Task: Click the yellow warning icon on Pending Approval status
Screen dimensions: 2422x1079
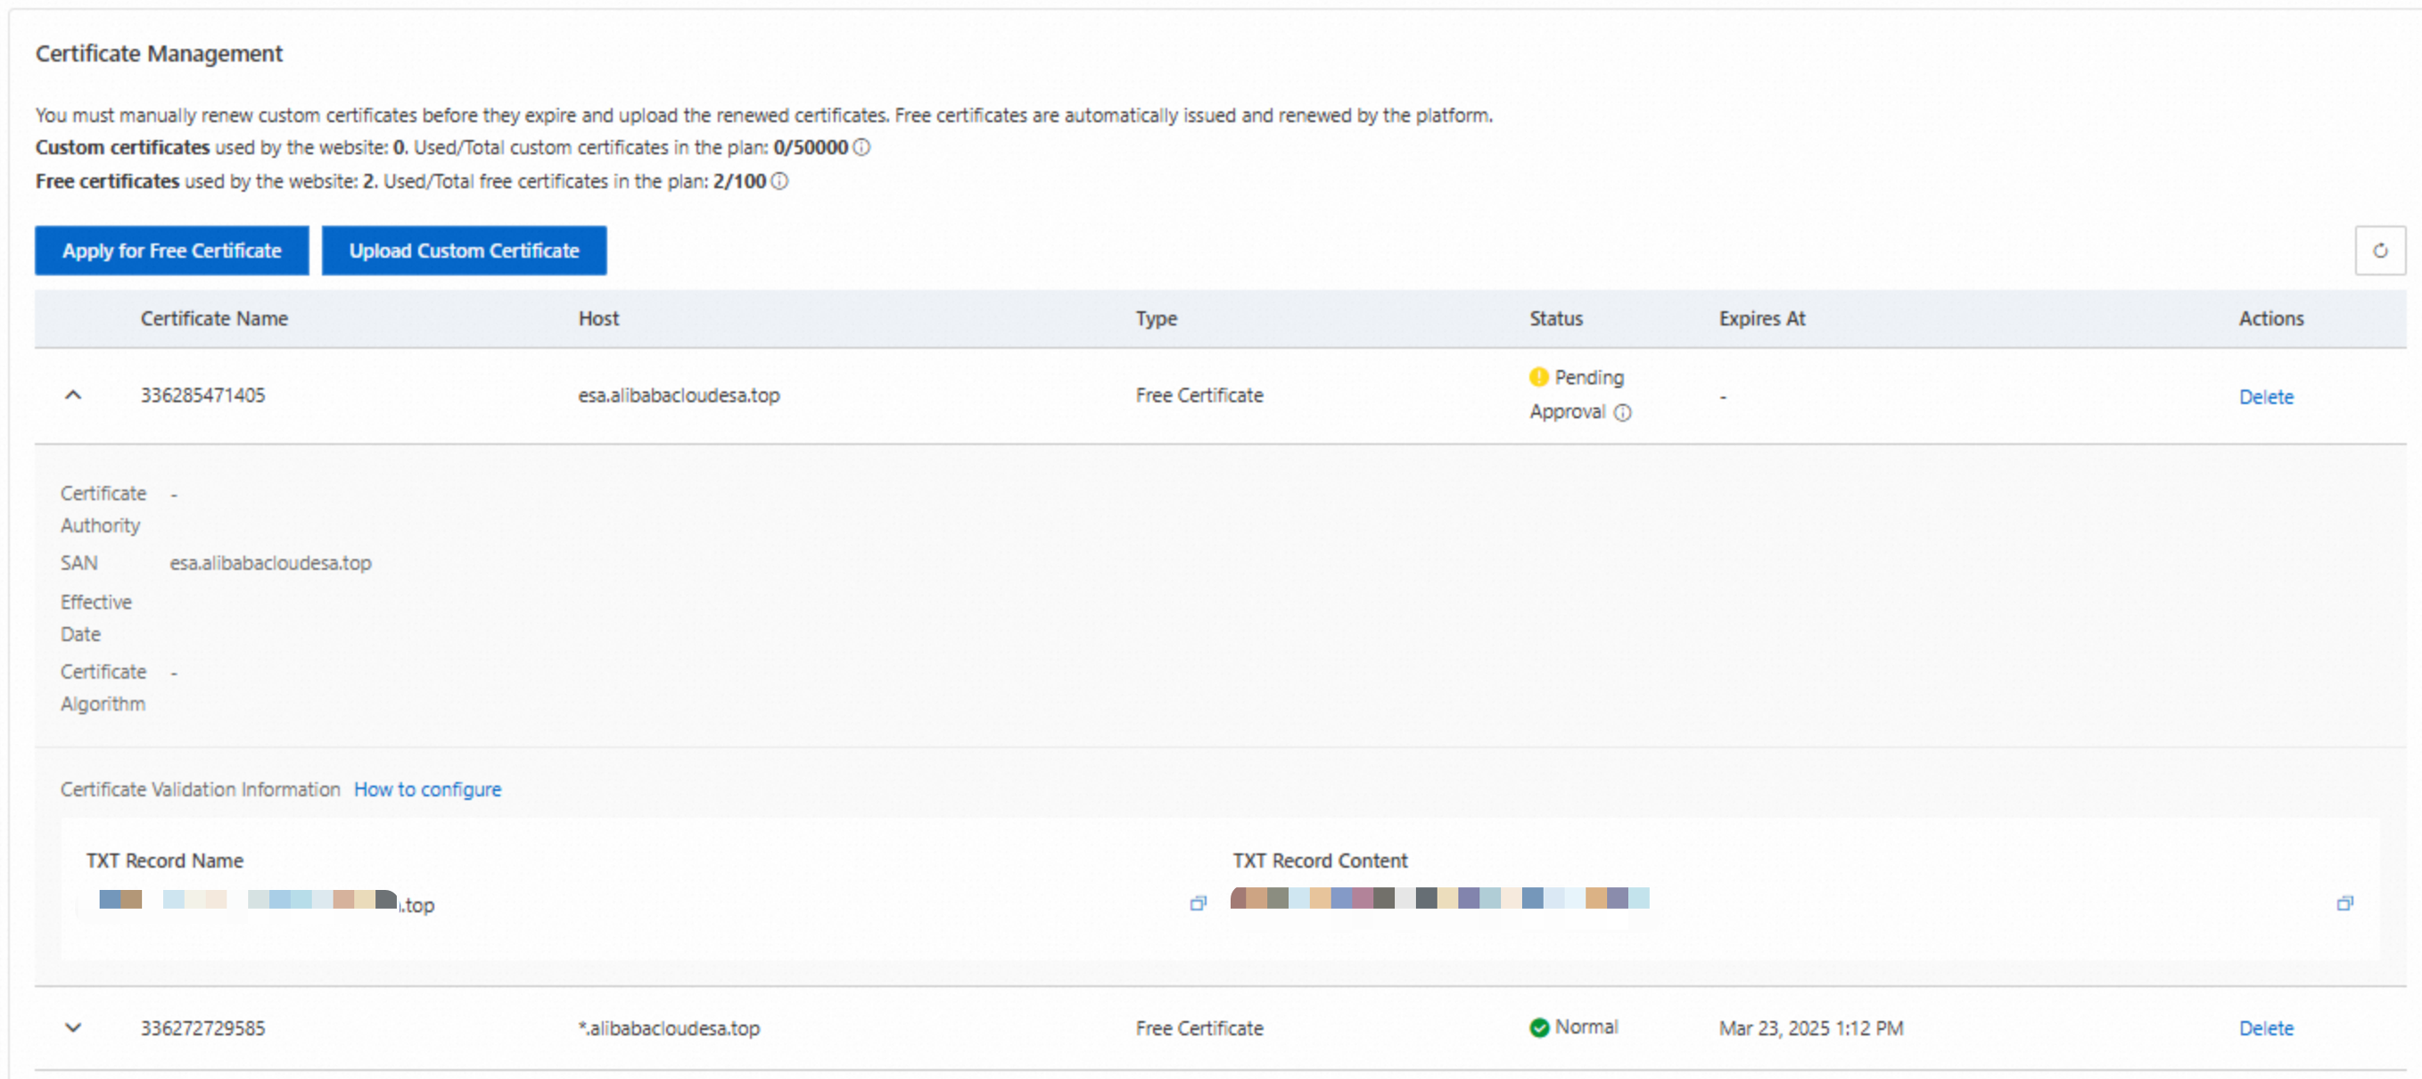Action: pos(1537,376)
